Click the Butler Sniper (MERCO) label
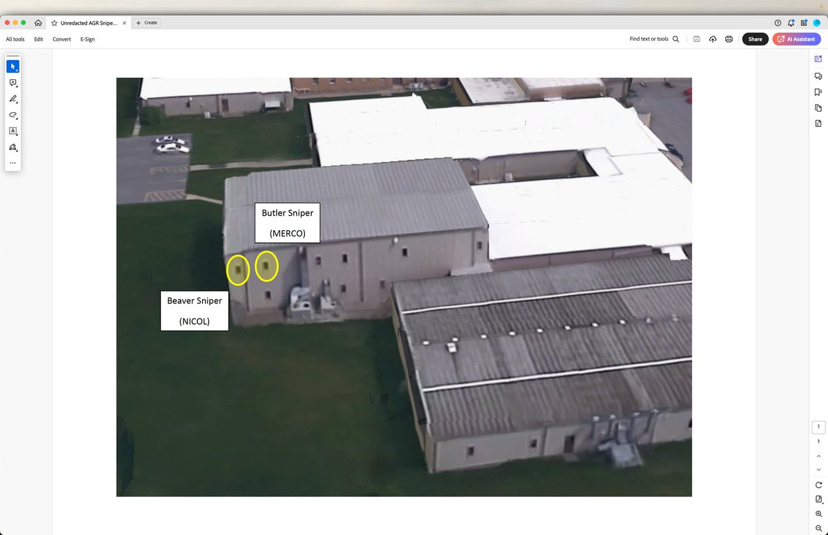 click(287, 223)
